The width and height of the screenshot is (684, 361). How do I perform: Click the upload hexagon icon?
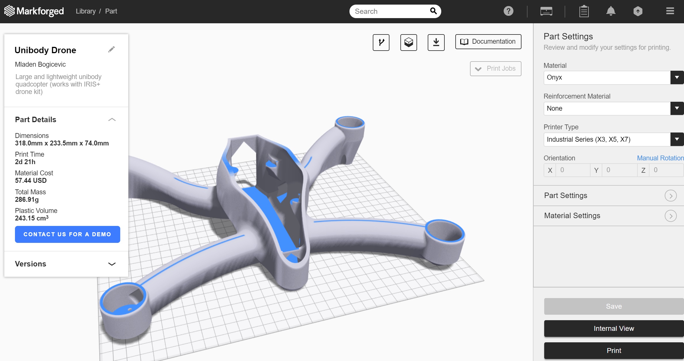tap(638, 11)
